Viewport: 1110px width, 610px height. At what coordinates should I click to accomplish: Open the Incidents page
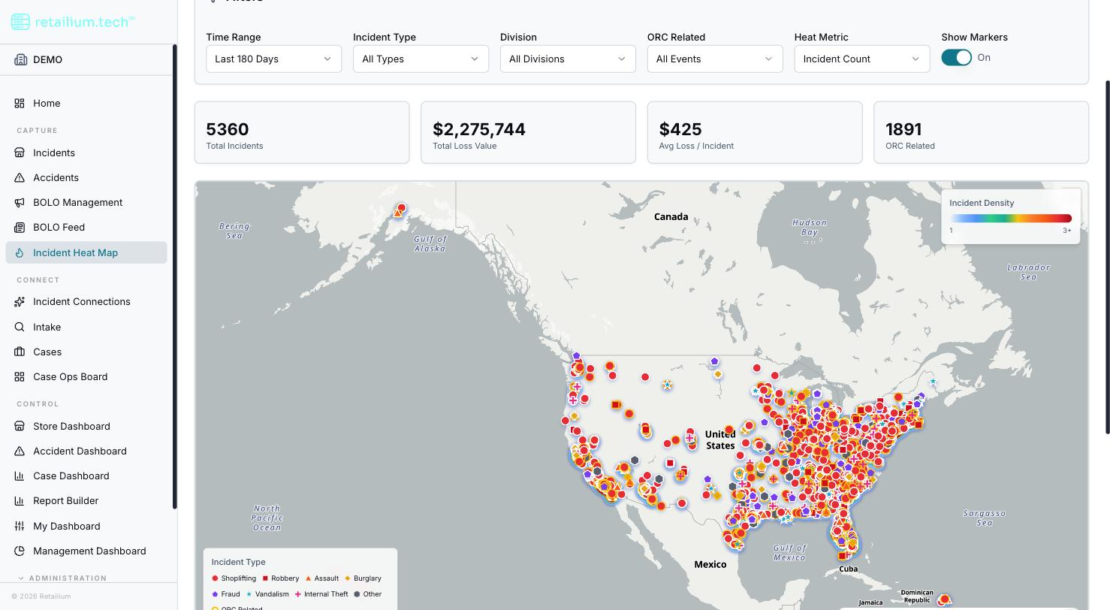click(86, 152)
